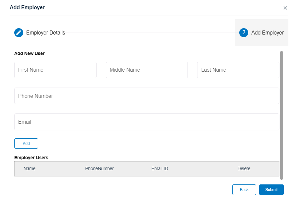Focus the Phone Number field

[x=147, y=96]
